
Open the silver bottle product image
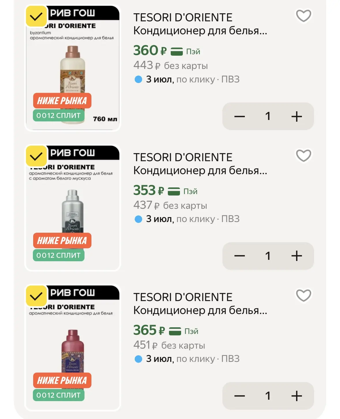click(73, 208)
